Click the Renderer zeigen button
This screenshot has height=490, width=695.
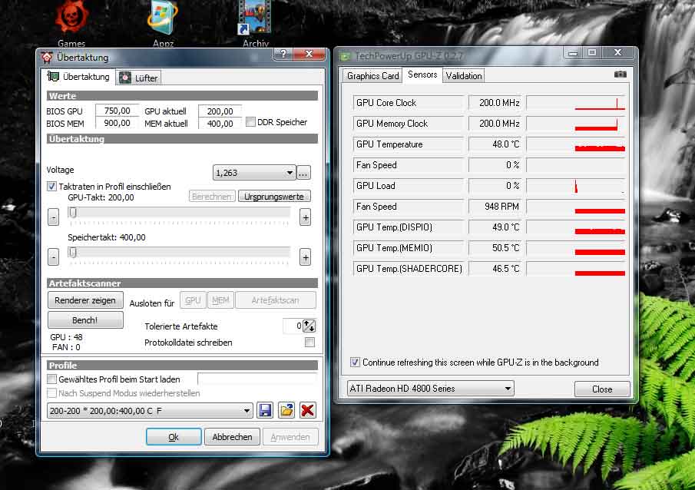point(85,300)
